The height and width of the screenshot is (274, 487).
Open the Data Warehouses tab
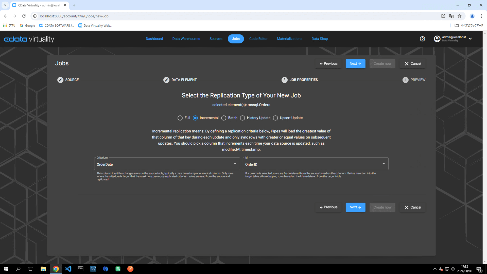point(186,39)
